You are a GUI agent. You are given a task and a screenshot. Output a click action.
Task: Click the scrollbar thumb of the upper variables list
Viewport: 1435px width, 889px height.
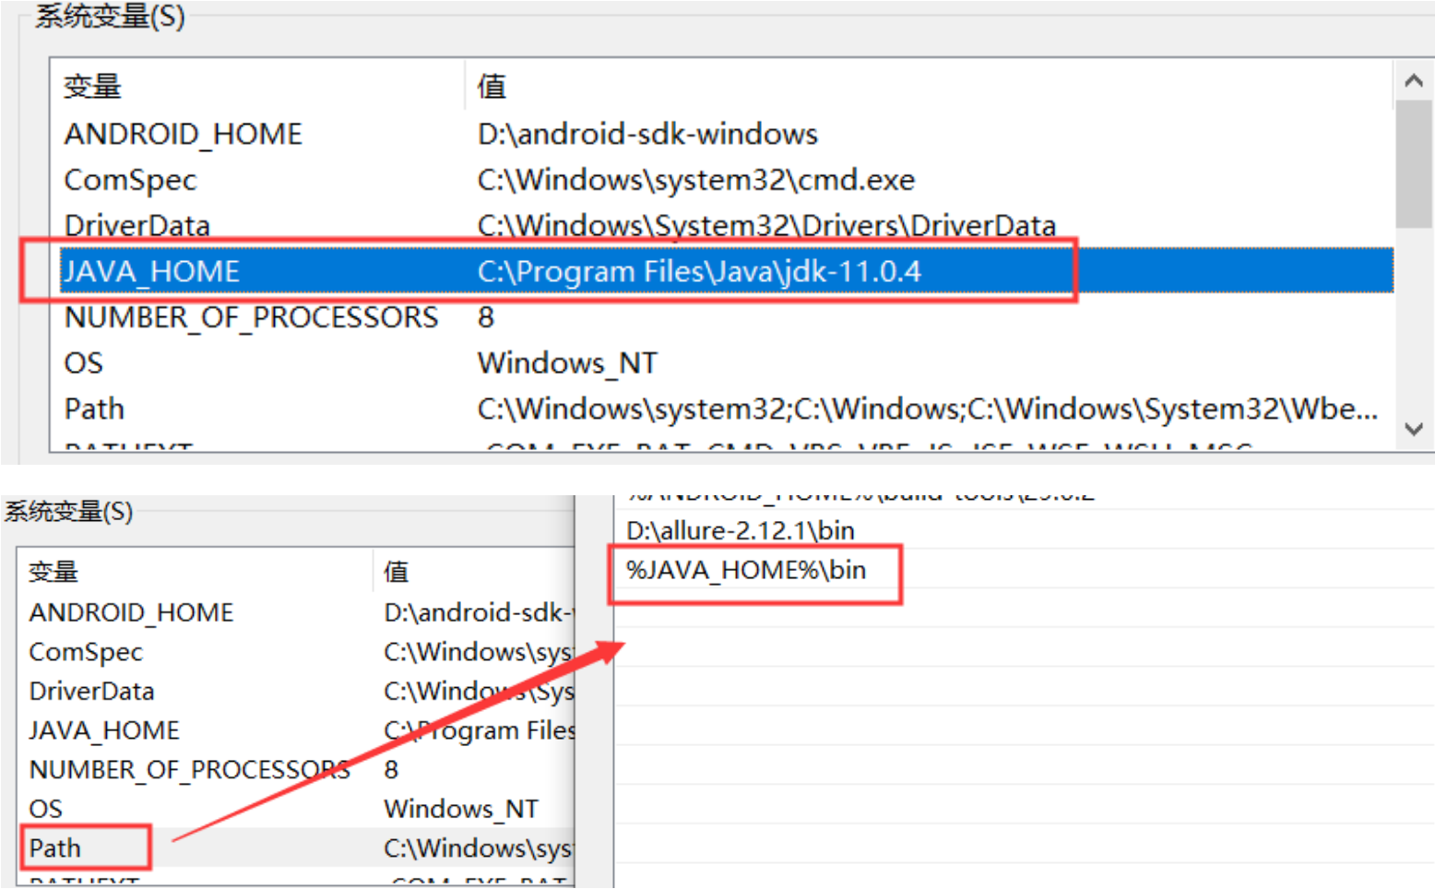(x=1413, y=164)
